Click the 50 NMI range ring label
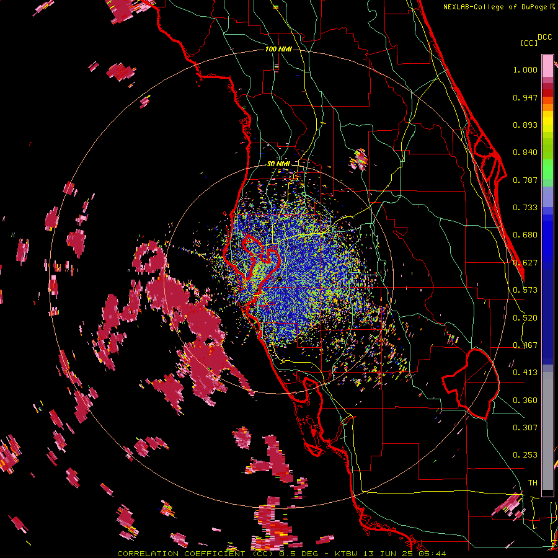This screenshot has width=558, height=558. coord(278,164)
